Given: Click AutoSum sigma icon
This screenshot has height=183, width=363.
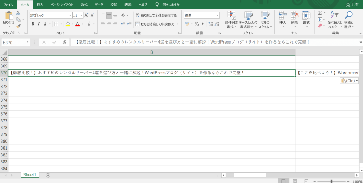Looking at the screenshot, I should (320, 13).
